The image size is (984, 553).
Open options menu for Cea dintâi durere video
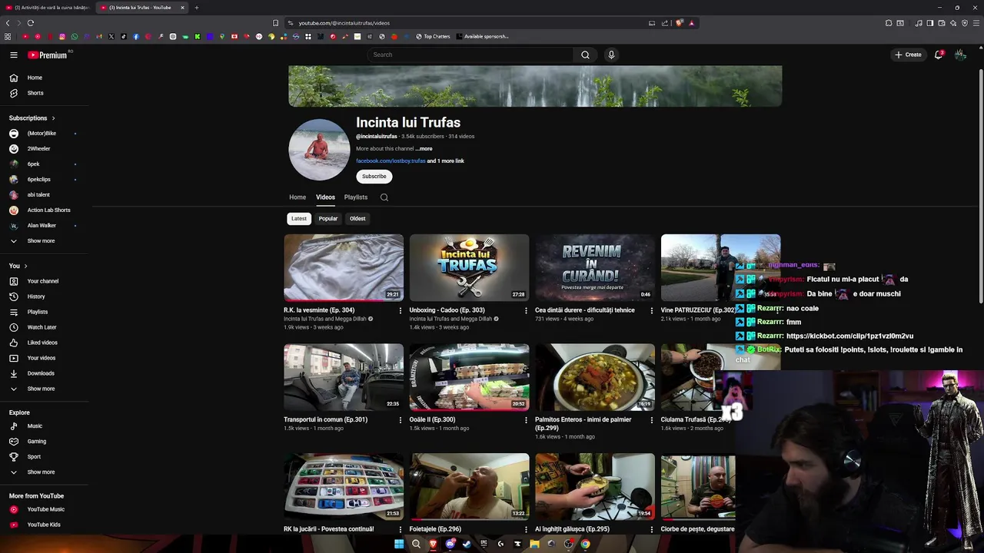651,311
